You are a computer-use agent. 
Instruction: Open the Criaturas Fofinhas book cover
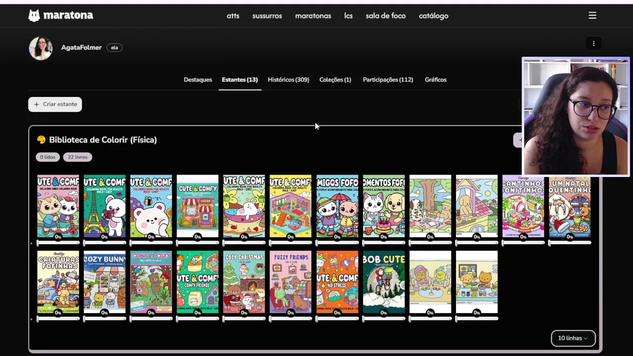pyautogui.click(x=58, y=282)
